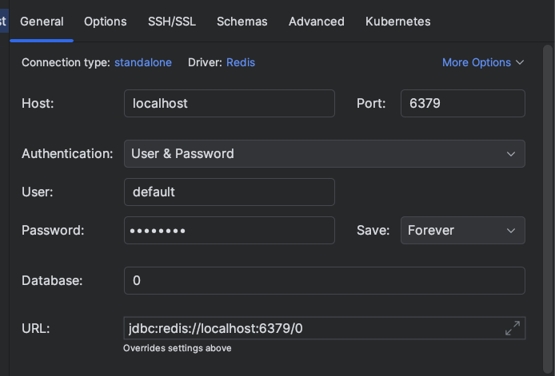This screenshot has width=555, height=376.
Task: Switch to the General tab
Action: pyautogui.click(x=42, y=22)
